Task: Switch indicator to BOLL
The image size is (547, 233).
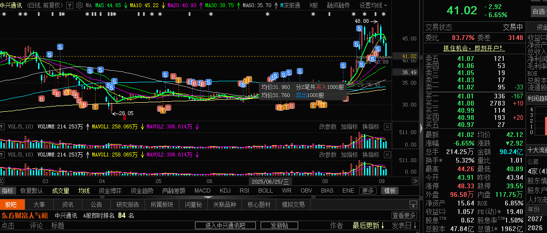Action: (265, 191)
